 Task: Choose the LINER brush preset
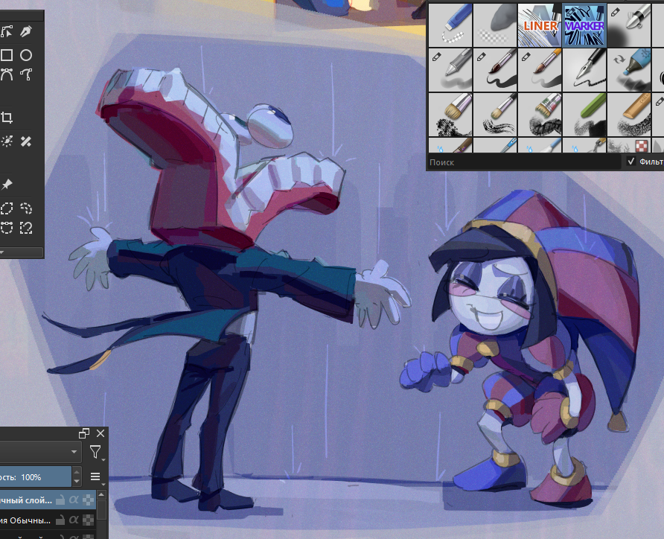[x=540, y=25]
